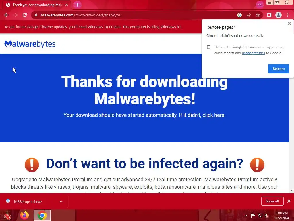View site information via the lock icon
This screenshot has height=221, width=294.
(36, 15)
